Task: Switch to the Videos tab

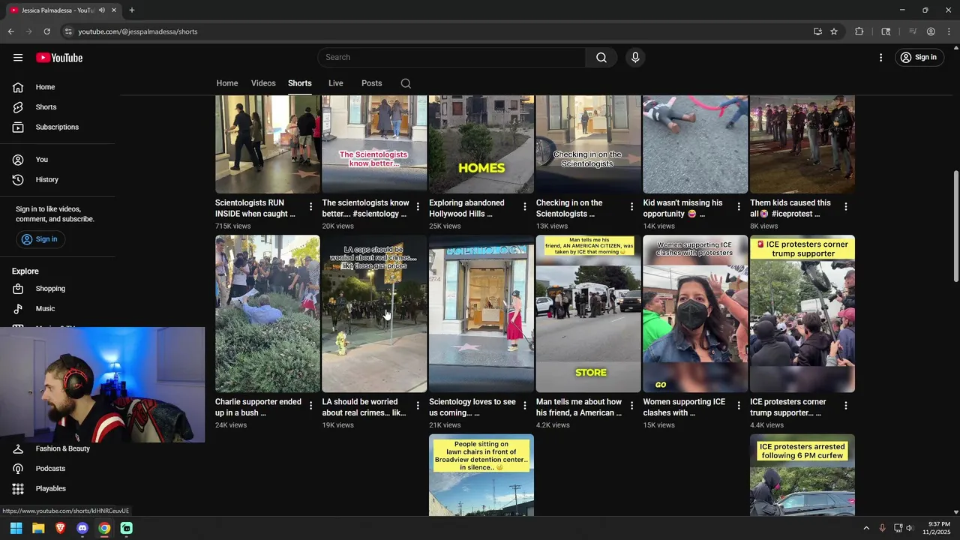Action: tap(263, 83)
